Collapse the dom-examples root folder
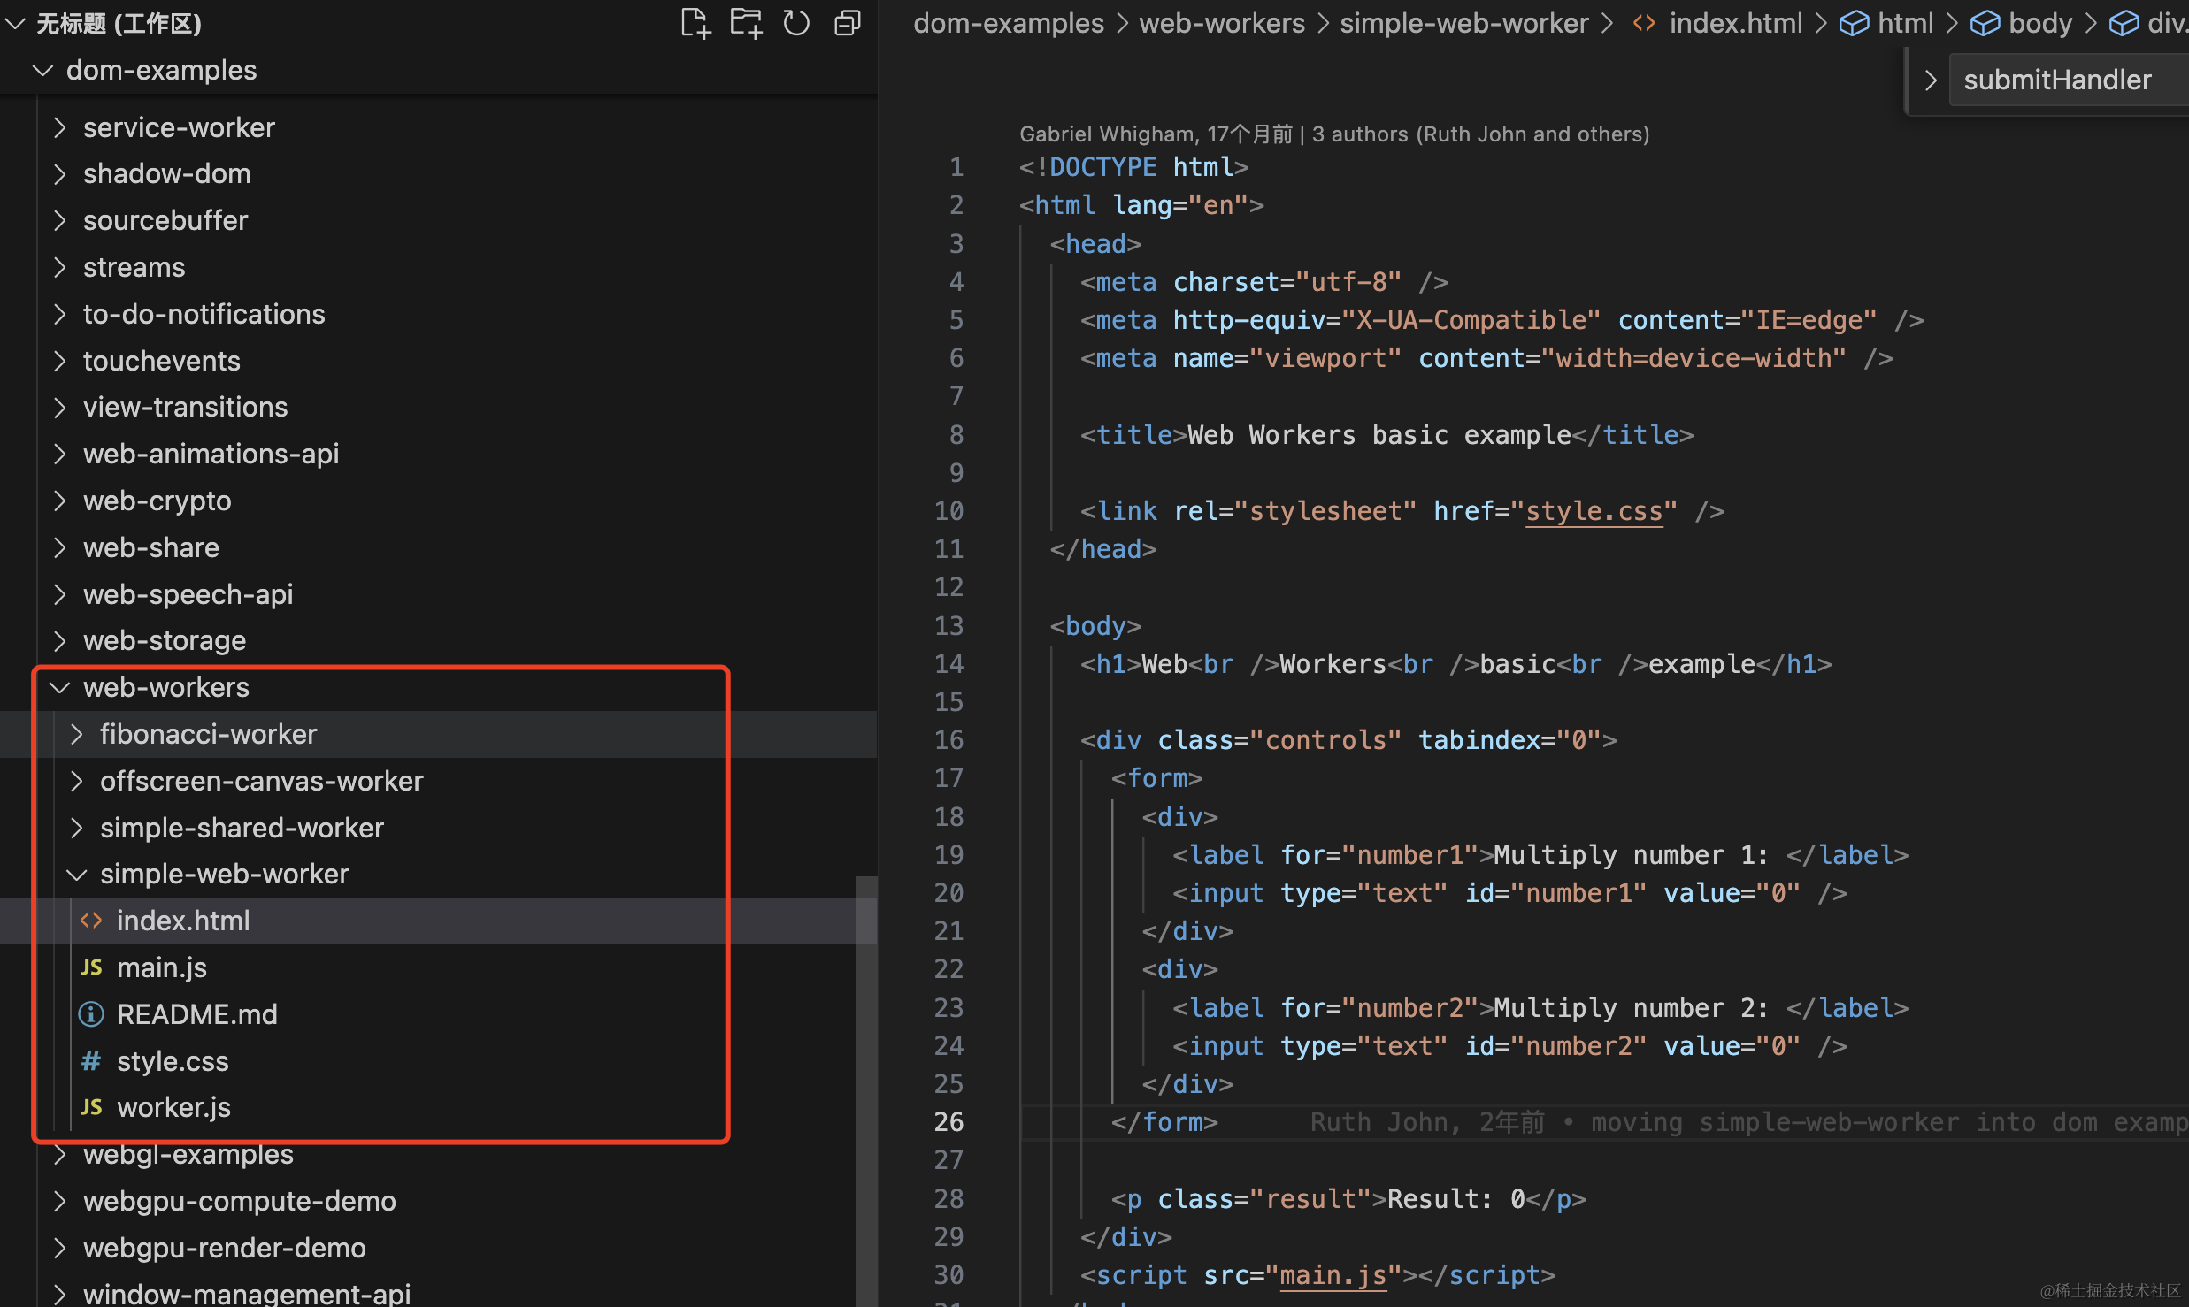 (x=42, y=70)
